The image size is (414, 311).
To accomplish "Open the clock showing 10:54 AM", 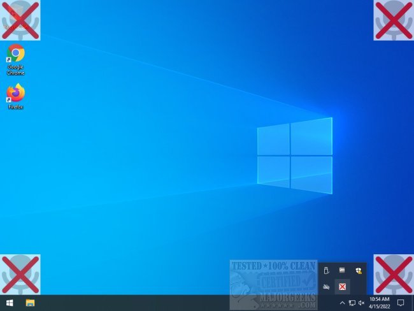I will (380, 303).
